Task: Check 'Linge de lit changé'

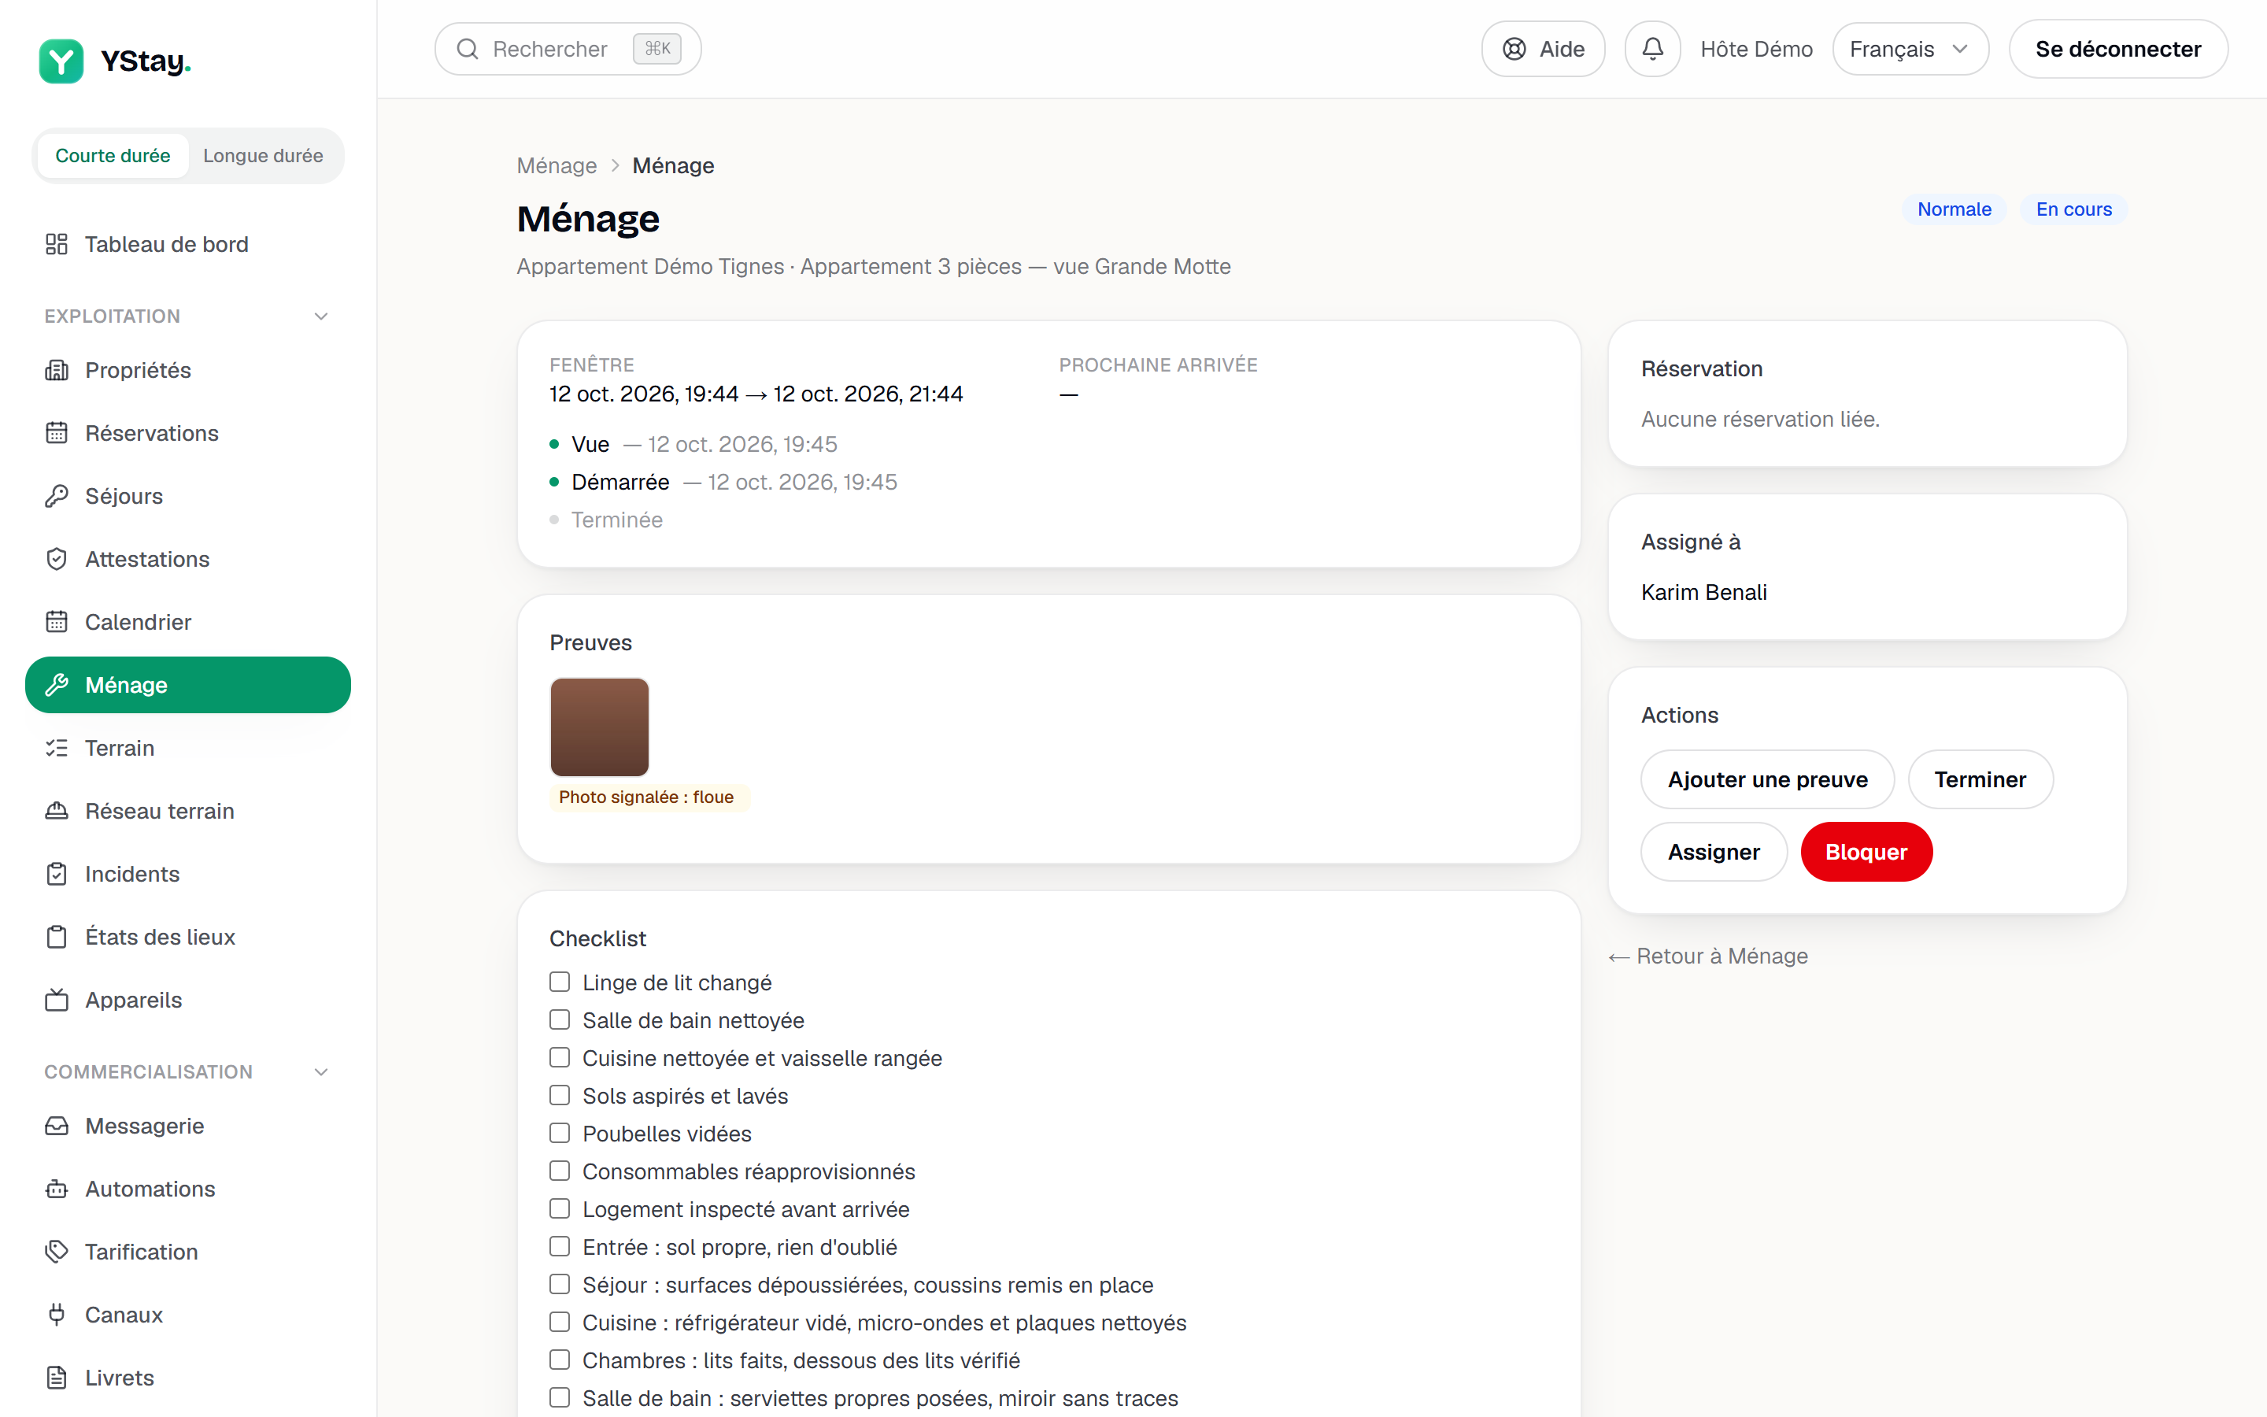Action: point(559,981)
